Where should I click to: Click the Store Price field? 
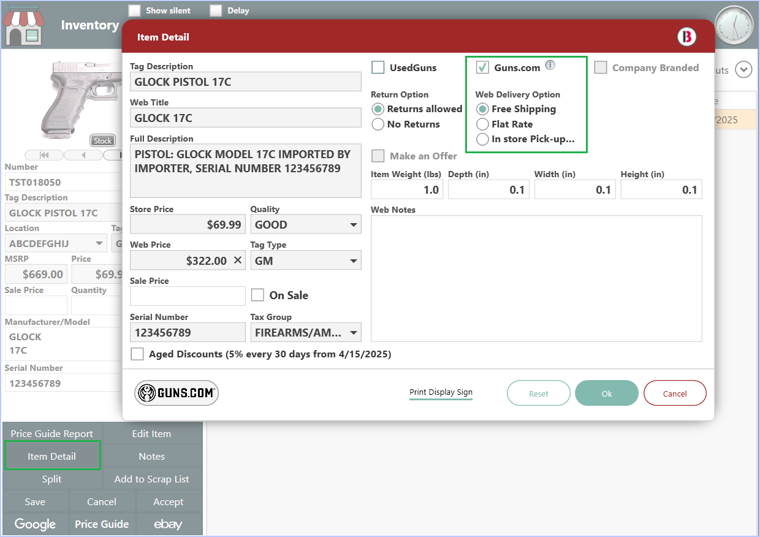click(x=188, y=224)
